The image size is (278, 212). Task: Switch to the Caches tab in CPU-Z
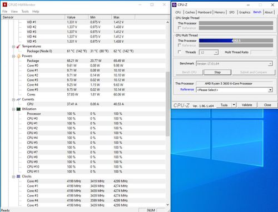pyautogui.click(x=190, y=12)
